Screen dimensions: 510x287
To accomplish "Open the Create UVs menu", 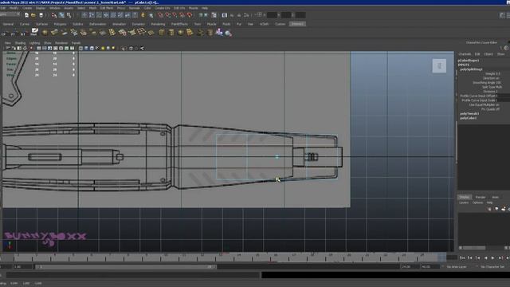I will pos(163,8).
